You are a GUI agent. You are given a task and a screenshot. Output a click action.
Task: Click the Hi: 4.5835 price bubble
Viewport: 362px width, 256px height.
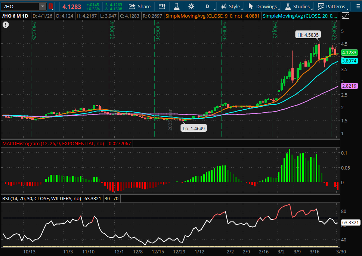coord(308,34)
